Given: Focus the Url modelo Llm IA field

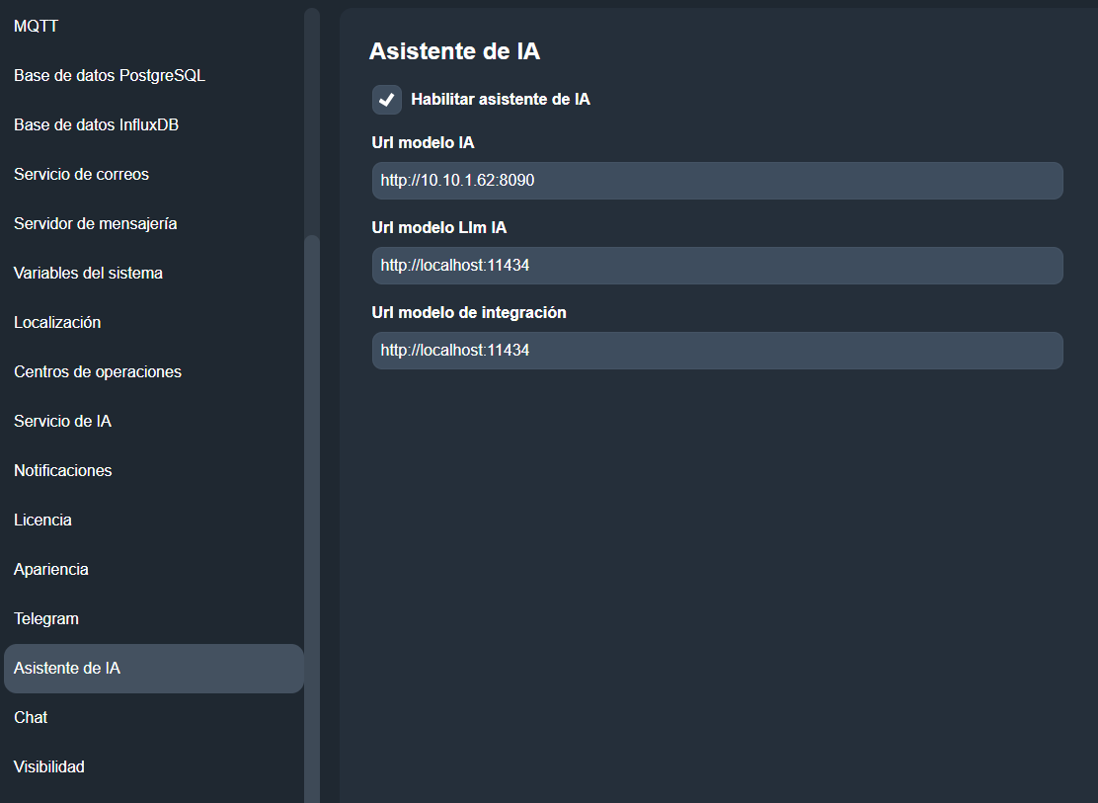Looking at the screenshot, I should pyautogui.click(x=717, y=266).
